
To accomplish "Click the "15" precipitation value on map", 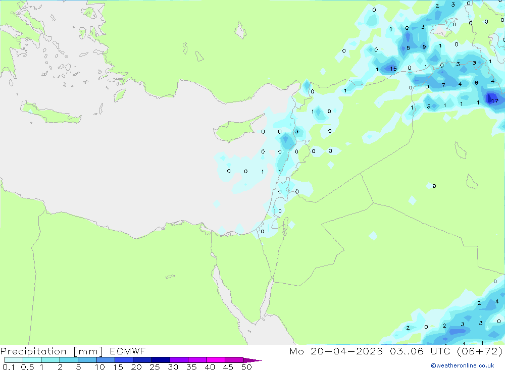I will click(x=393, y=69).
